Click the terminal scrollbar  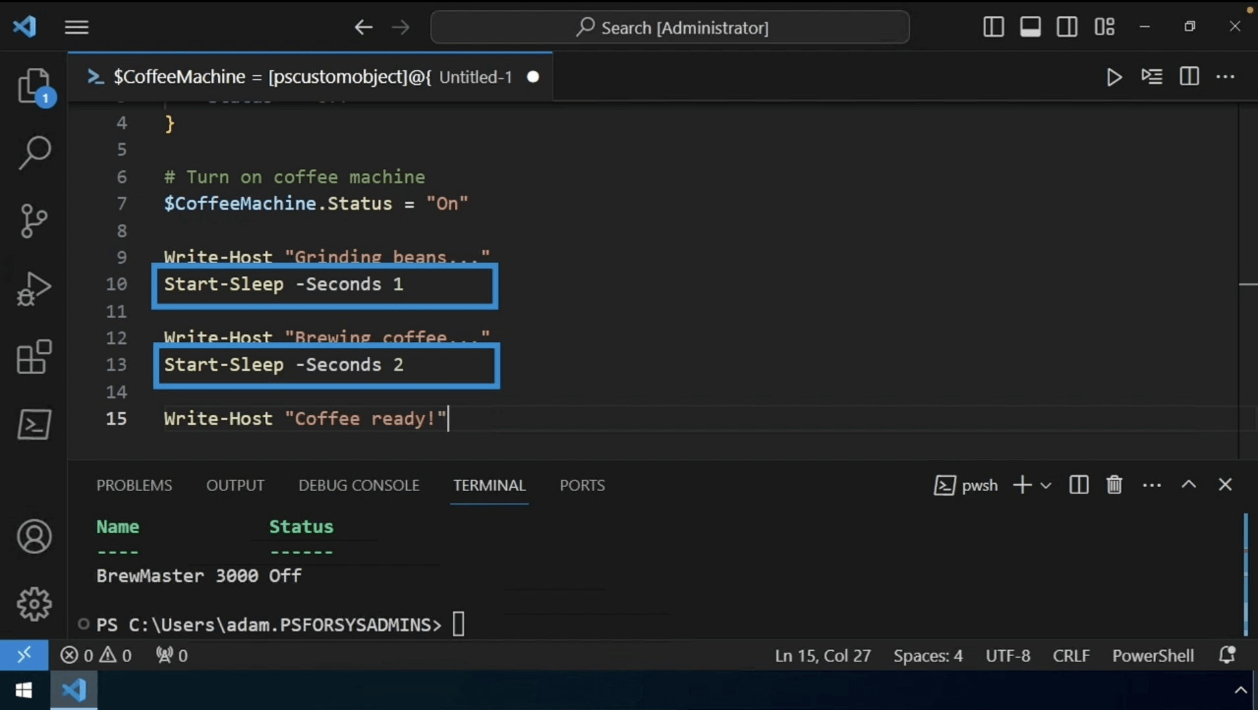coord(1246,573)
